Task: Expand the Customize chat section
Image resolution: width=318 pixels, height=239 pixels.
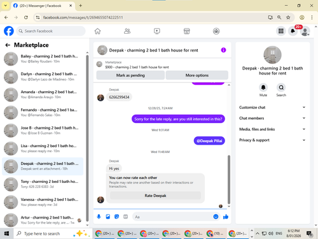Action: tap(272, 107)
